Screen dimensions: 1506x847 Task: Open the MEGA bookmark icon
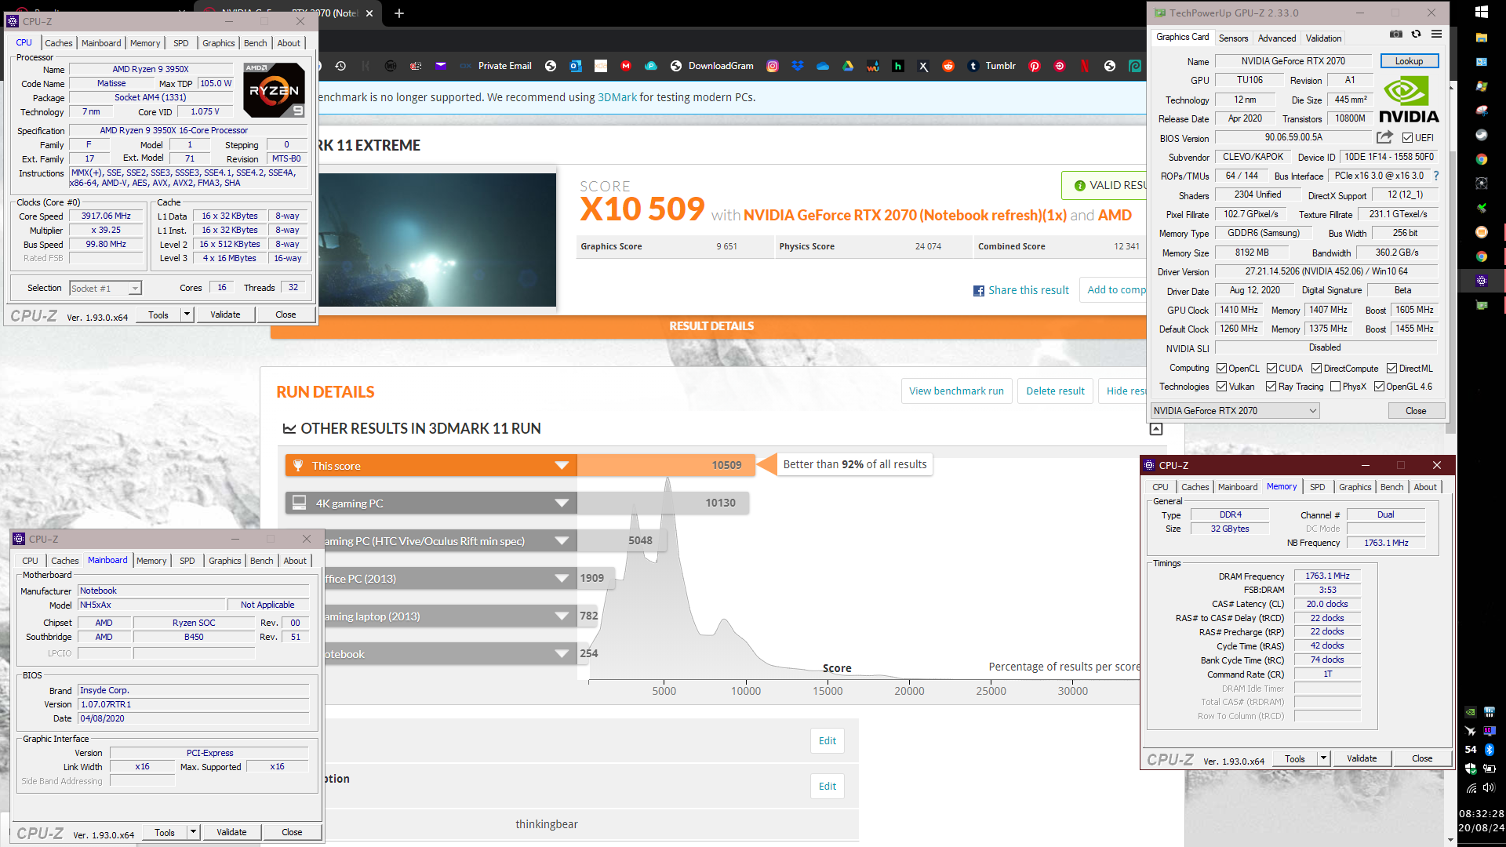[626, 66]
